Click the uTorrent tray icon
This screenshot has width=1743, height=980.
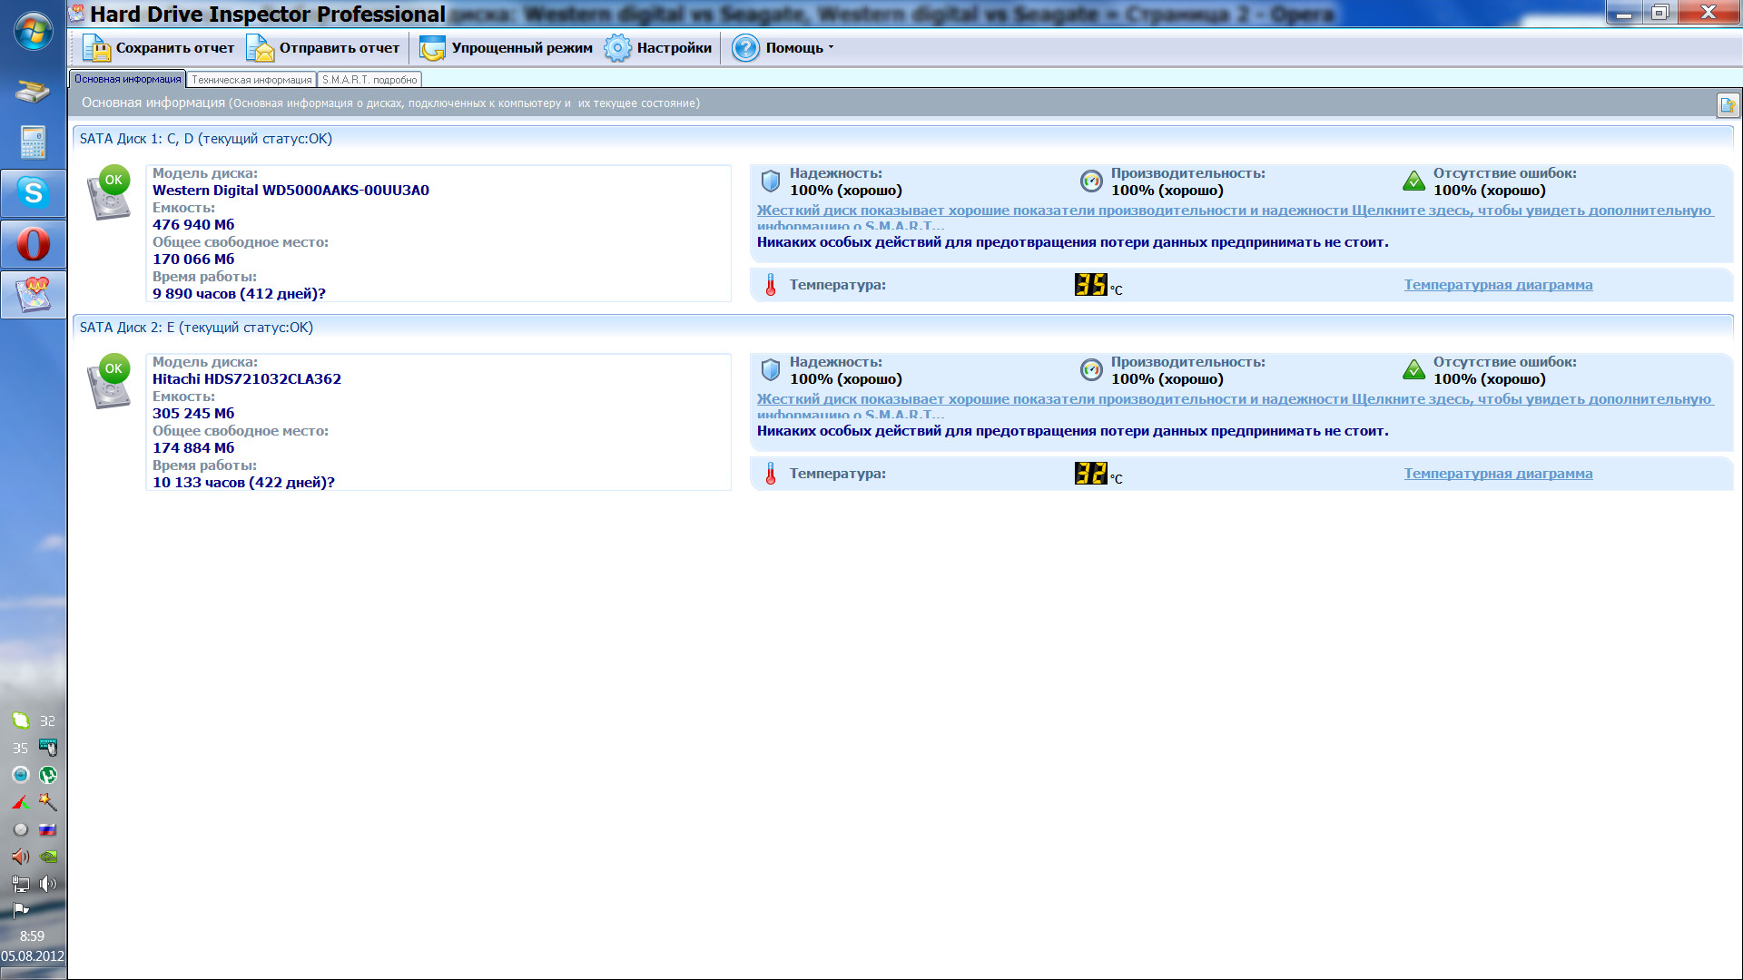(x=48, y=775)
